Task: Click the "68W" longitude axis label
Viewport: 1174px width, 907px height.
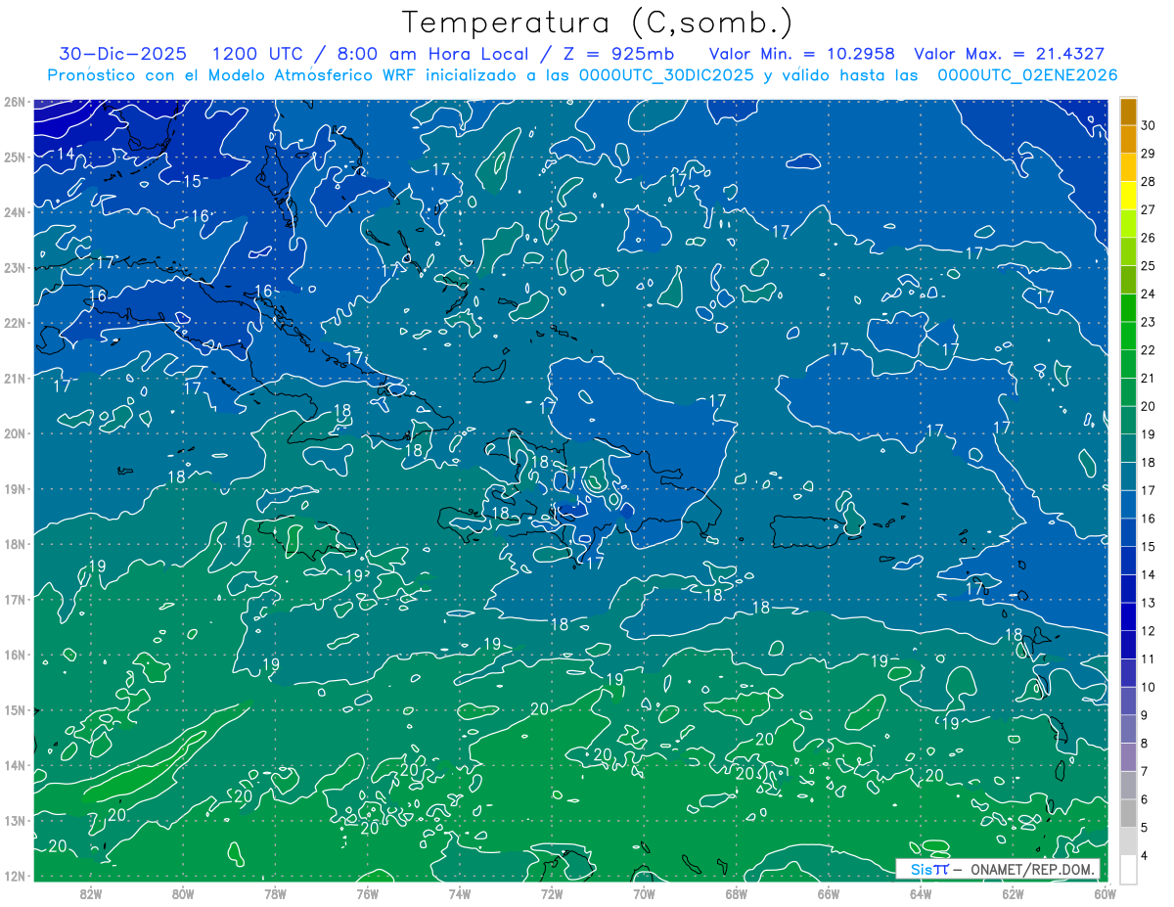Action: [736, 893]
